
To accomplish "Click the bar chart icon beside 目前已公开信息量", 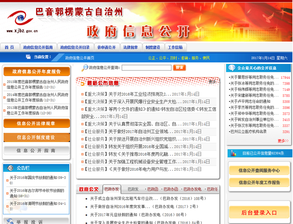I will point(233,153).
